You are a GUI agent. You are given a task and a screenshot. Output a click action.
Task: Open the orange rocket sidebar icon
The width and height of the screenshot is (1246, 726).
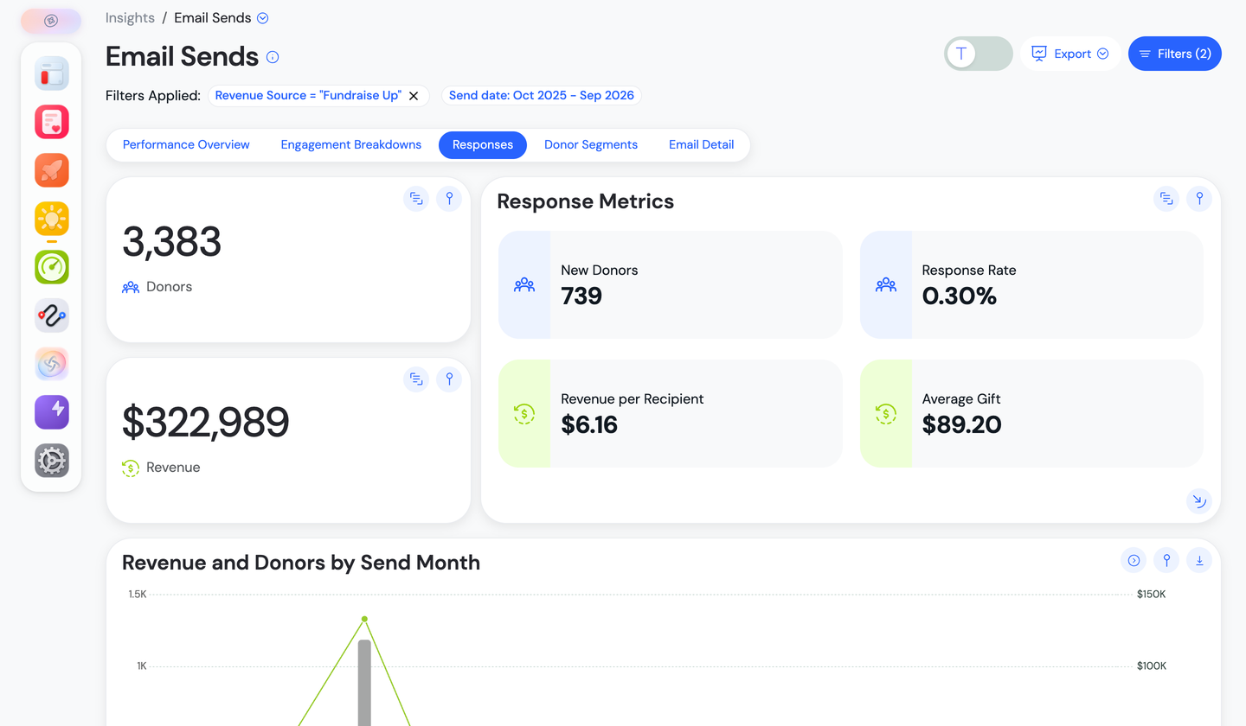pyautogui.click(x=52, y=170)
